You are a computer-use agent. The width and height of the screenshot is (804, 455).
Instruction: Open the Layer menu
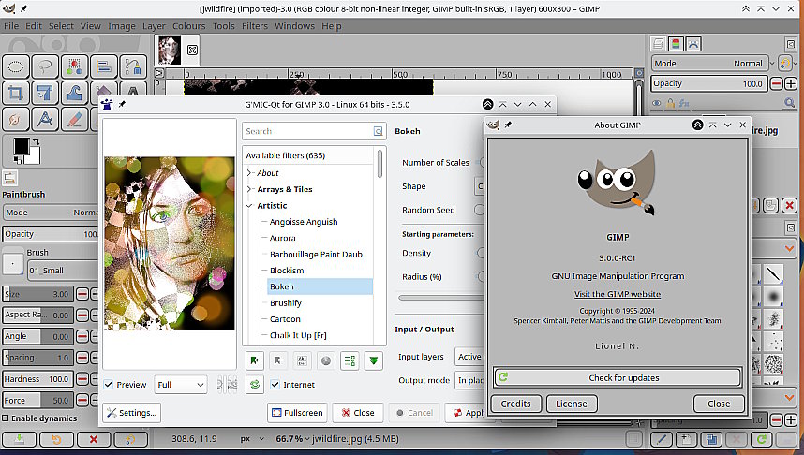pos(154,26)
